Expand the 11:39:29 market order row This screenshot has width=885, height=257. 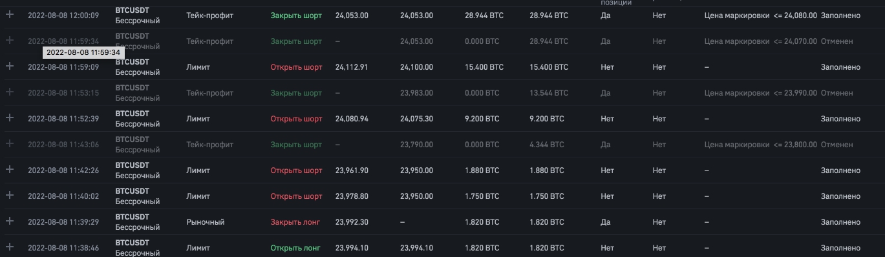(x=10, y=221)
